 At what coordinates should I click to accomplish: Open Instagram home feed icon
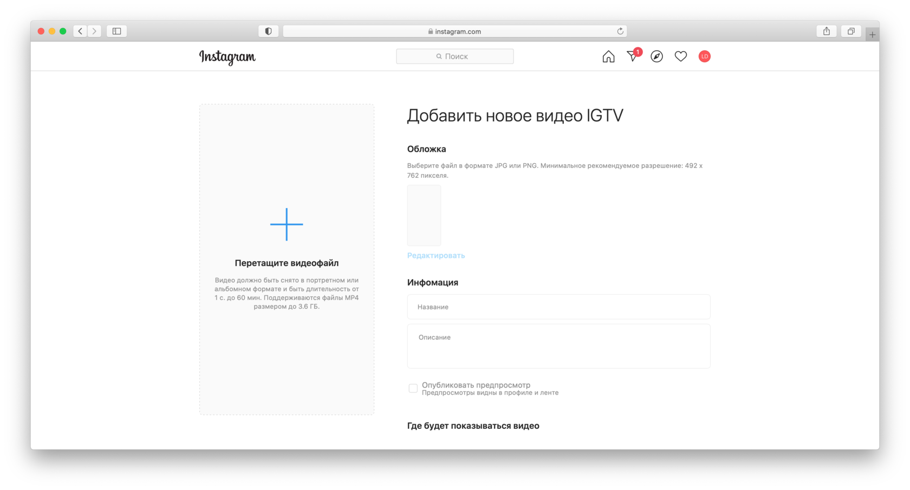coord(608,56)
